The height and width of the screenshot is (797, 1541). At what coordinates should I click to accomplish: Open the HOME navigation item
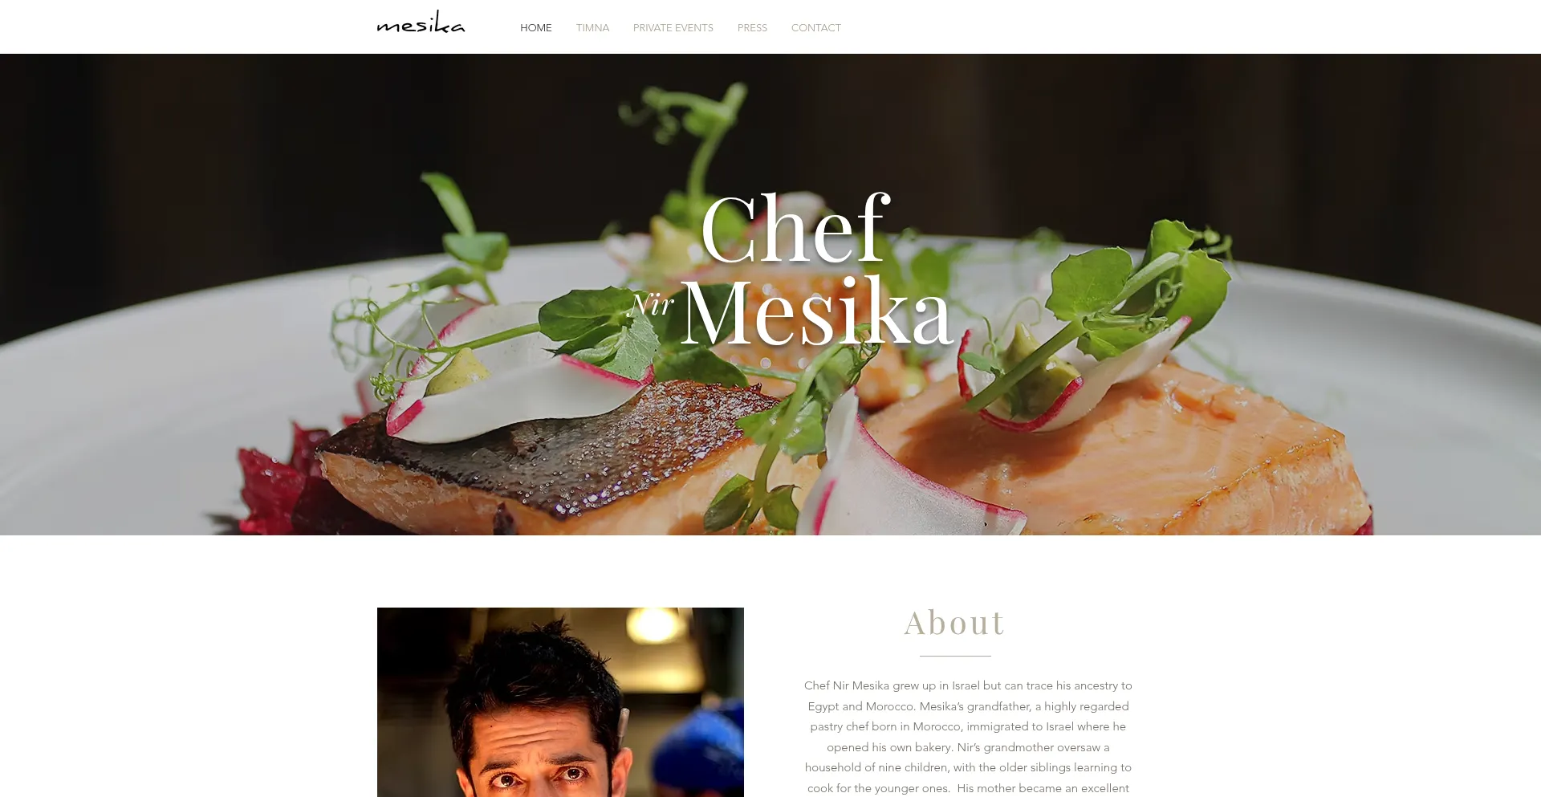pos(535,28)
